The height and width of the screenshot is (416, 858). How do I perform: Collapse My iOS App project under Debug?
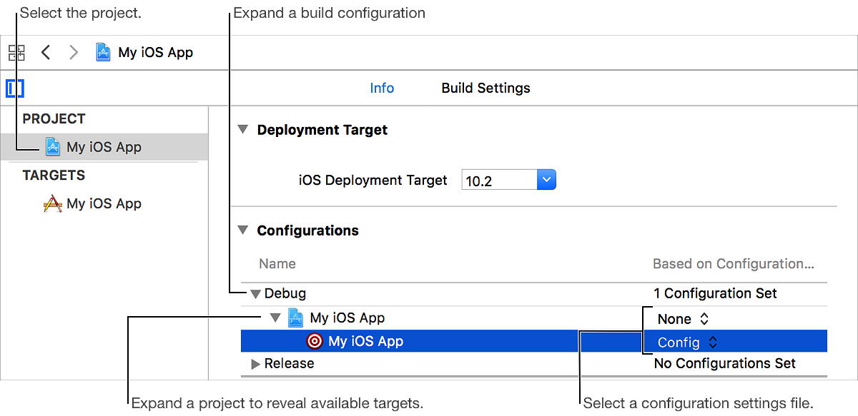click(x=275, y=318)
